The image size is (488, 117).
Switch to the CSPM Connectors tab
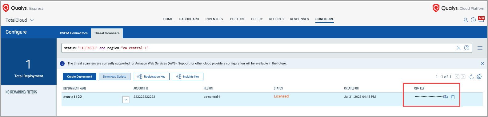click(74, 33)
